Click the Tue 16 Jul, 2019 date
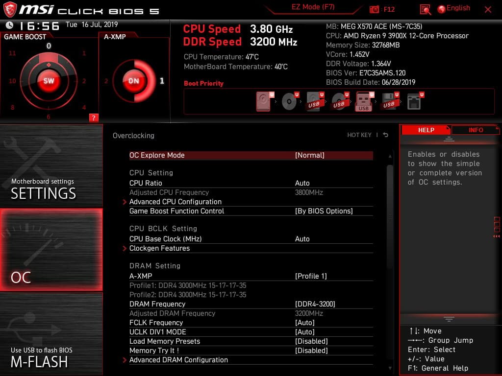This screenshot has height=376, width=502. (92, 24)
